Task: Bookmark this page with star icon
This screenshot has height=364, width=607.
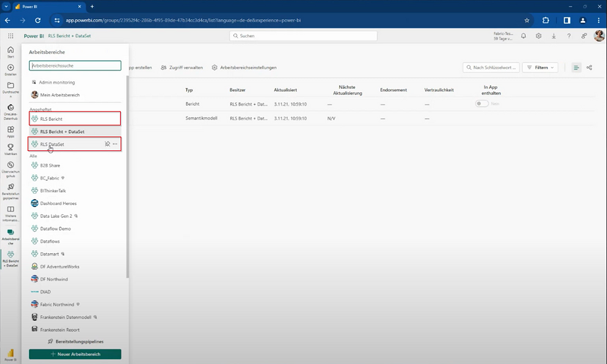Action: pos(526,20)
